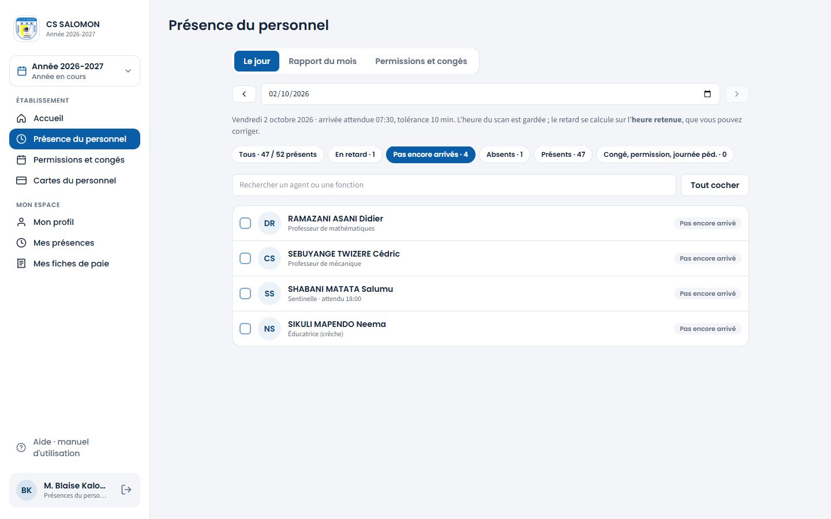Click the agent search field
The image size is (831, 519).
tap(454, 185)
